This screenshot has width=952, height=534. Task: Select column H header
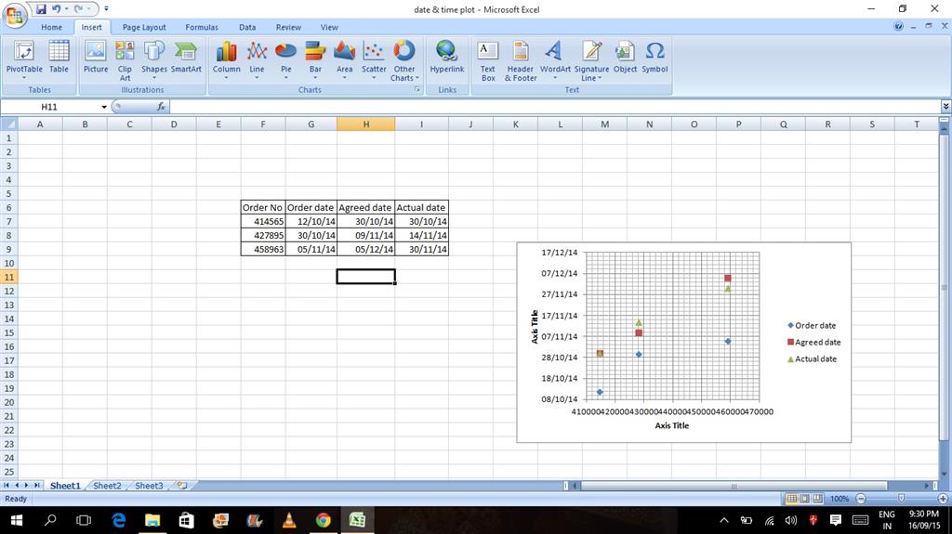click(x=365, y=124)
